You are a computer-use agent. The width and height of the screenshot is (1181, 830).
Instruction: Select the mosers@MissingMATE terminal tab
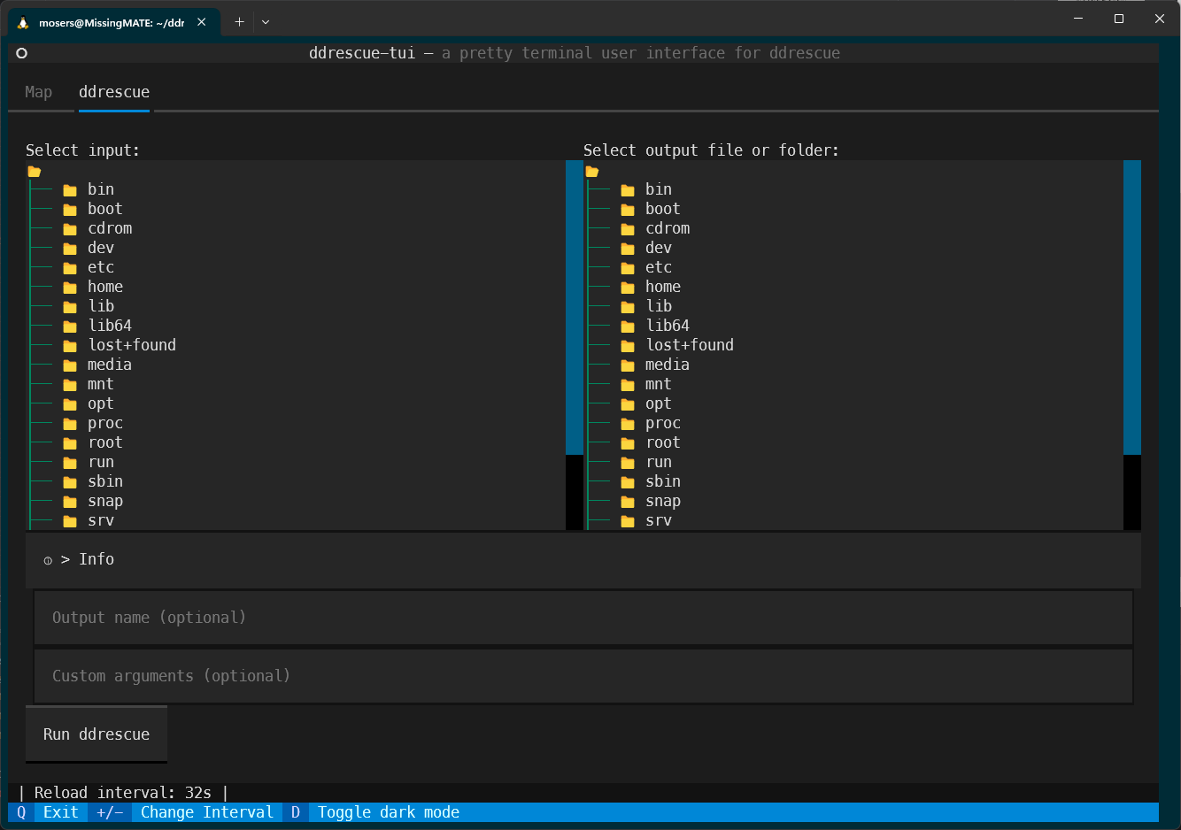pos(112,23)
